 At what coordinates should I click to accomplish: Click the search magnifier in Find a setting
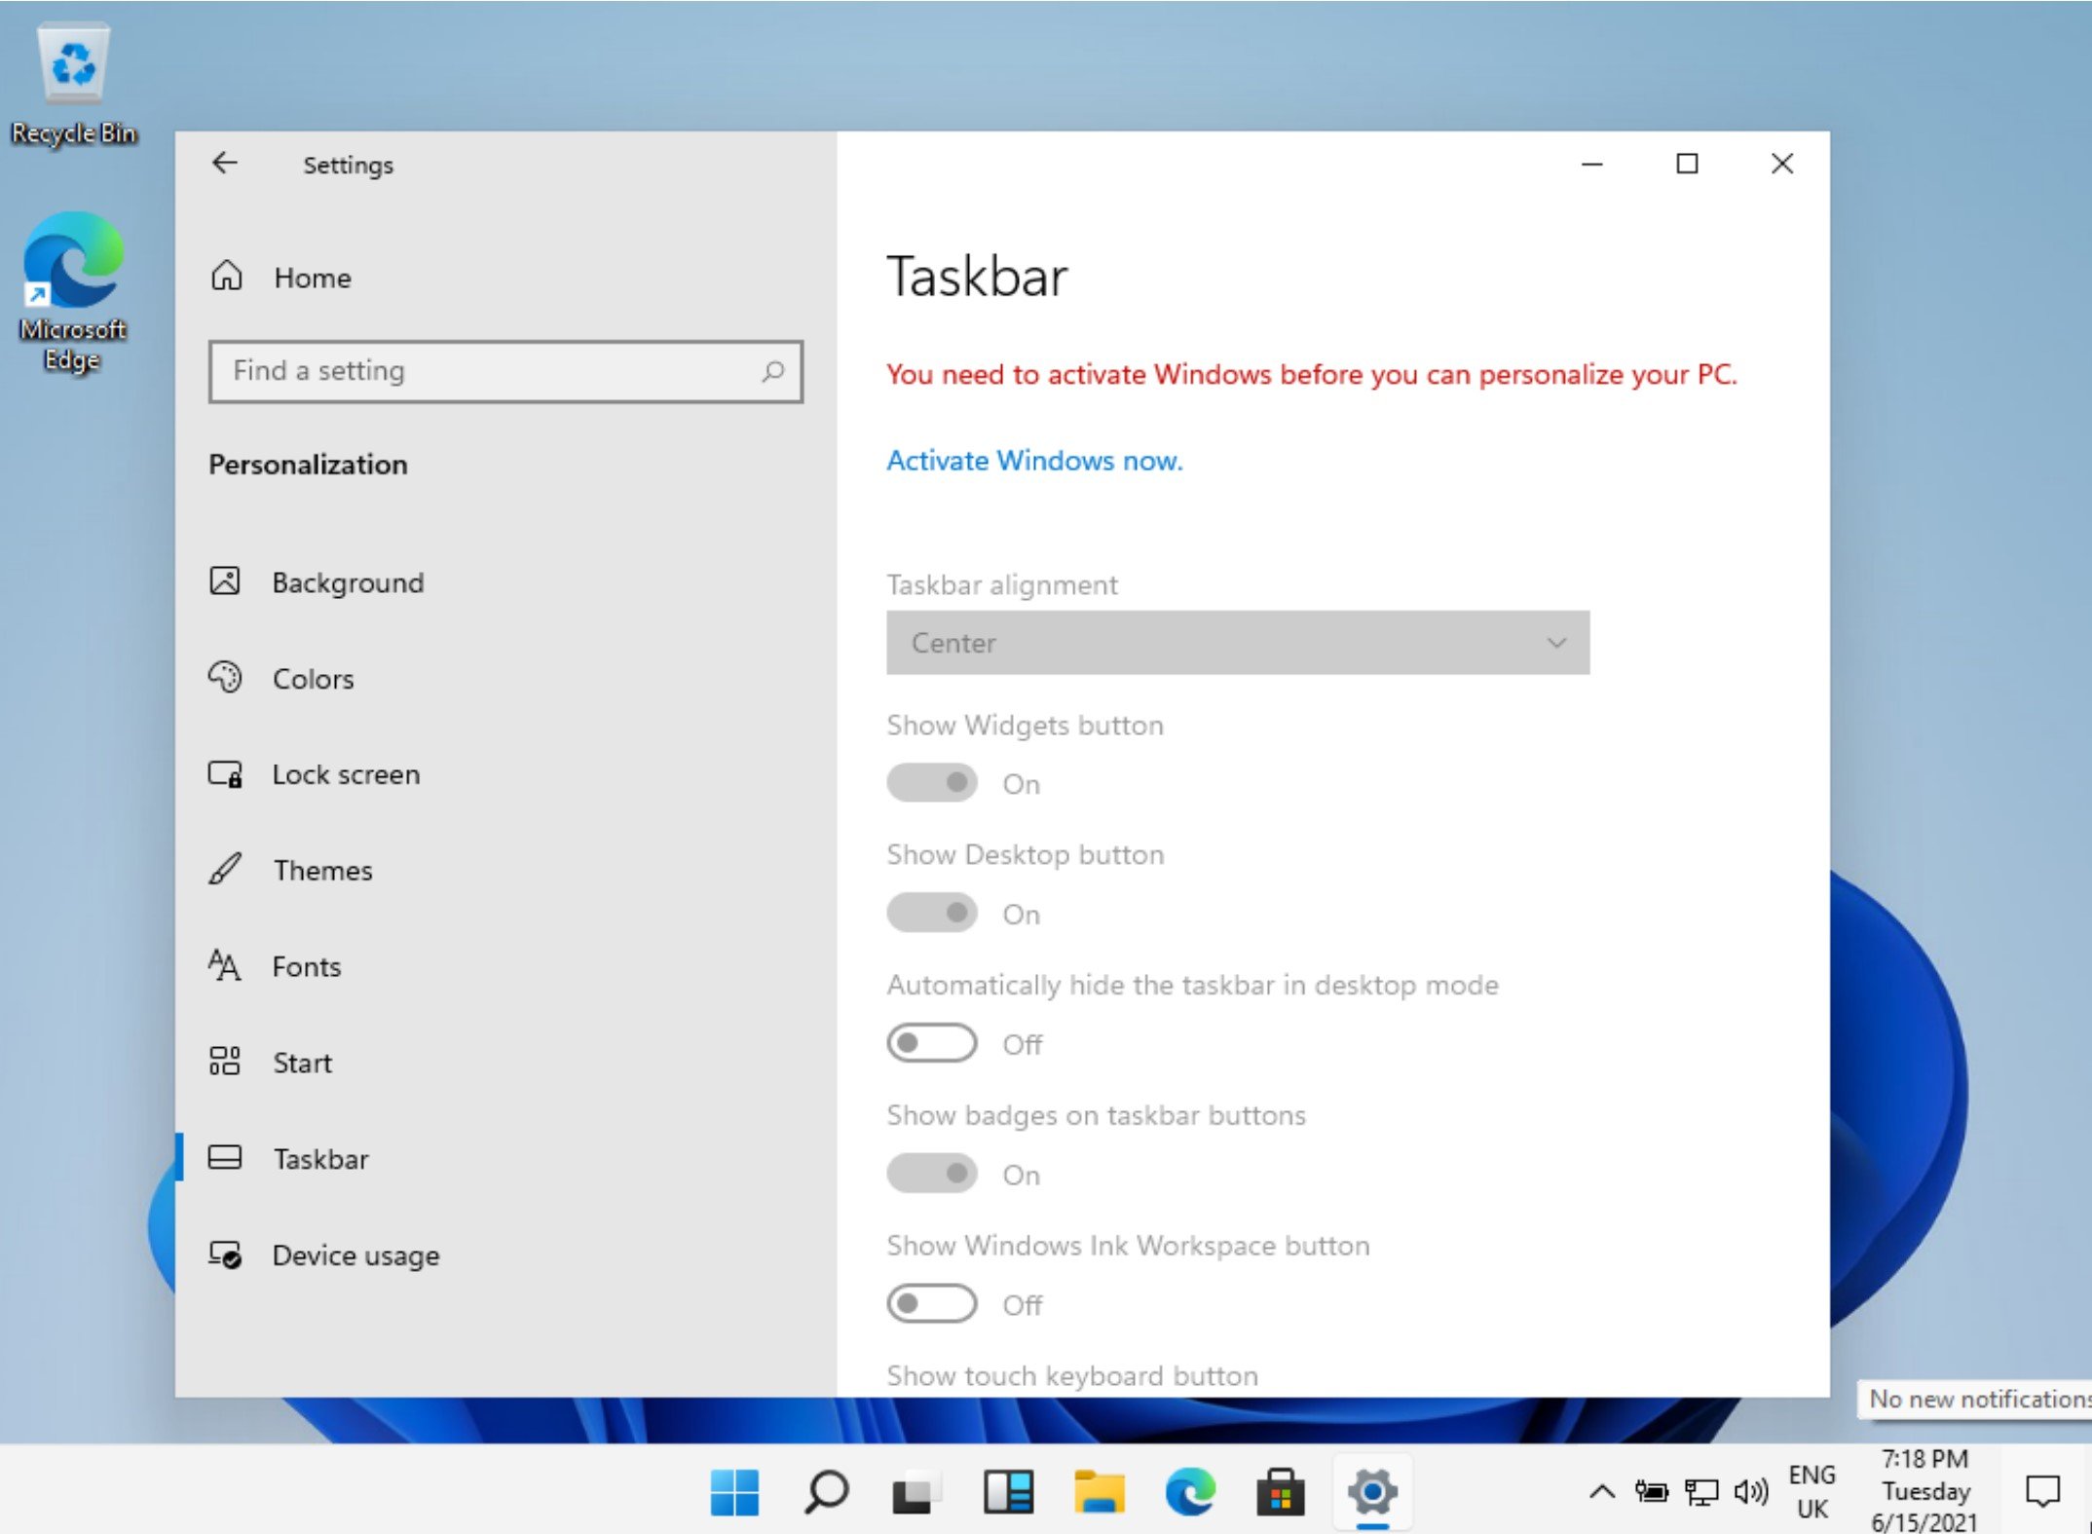click(x=773, y=371)
